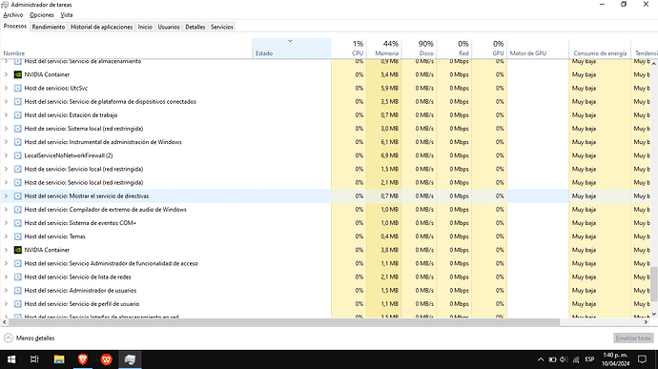This screenshot has width=658, height=369.
Task: Sort by CPU usage column
Action: click(349, 49)
